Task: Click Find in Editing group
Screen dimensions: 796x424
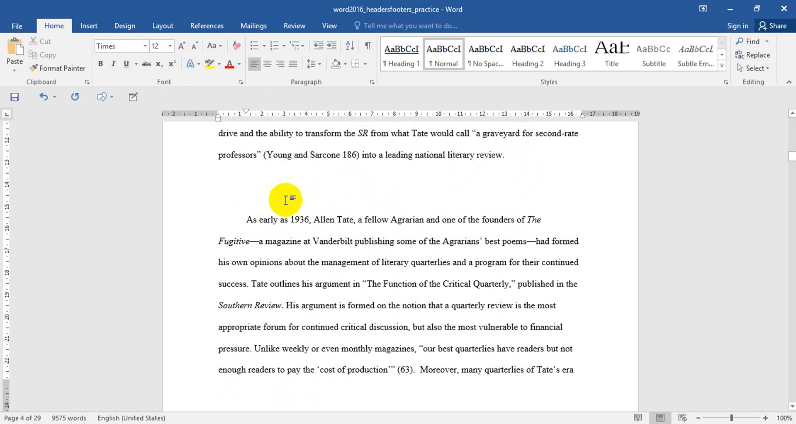Action: tap(748, 41)
